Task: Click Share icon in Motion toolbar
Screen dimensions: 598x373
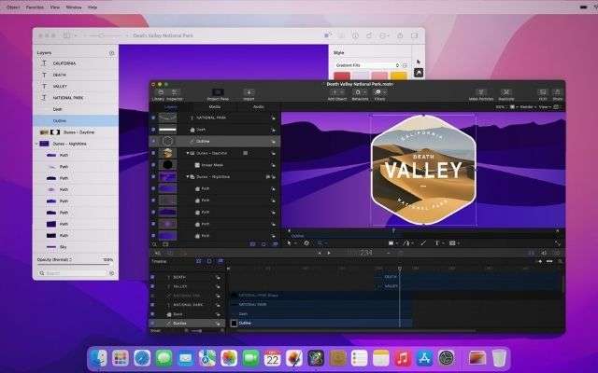Action: pos(557,92)
